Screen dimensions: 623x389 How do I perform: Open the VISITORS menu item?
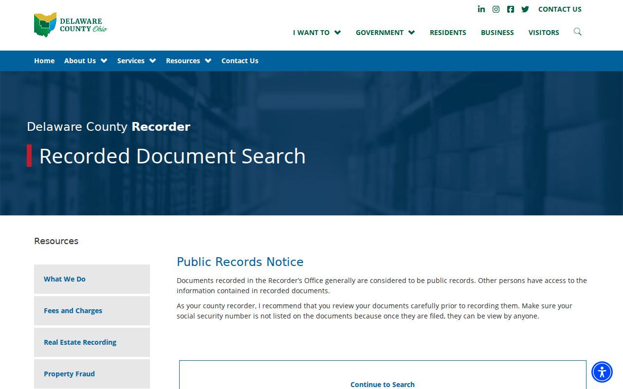coord(544,33)
